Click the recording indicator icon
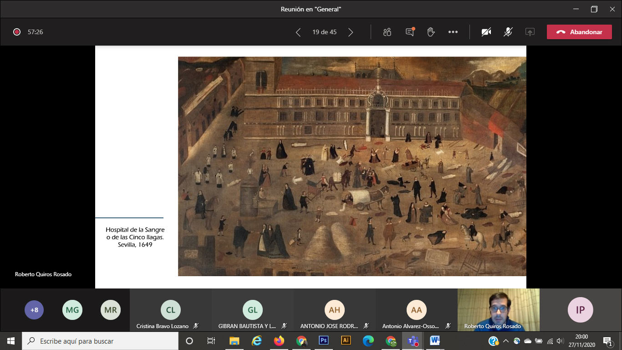The width and height of the screenshot is (622, 350). [17, 32]
